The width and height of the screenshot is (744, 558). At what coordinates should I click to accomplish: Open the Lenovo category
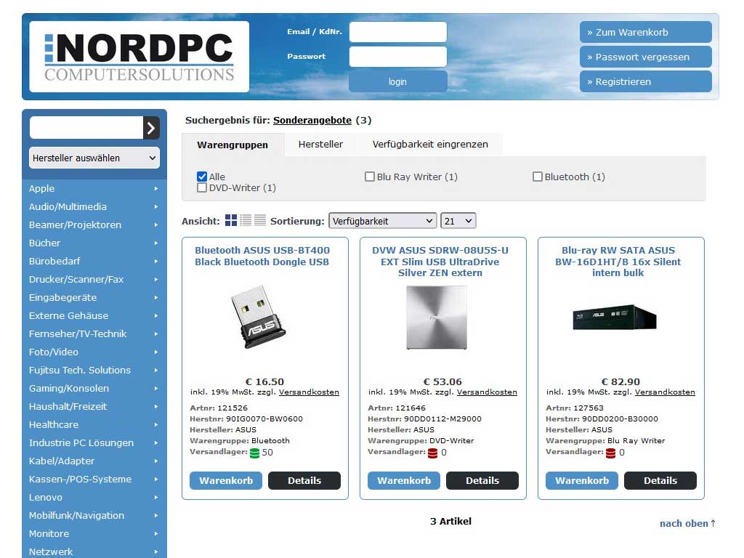point(46,497)
